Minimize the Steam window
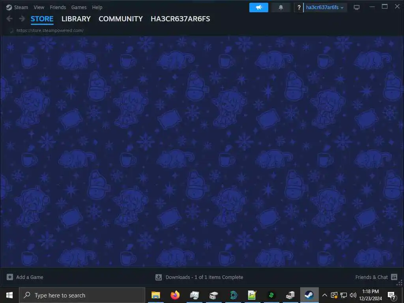The width and height of the screenshot is (404, 303). click(x=372, y=7)
